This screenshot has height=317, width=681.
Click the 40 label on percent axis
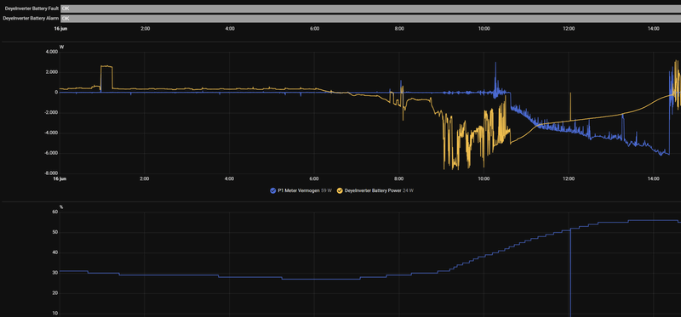54,252
